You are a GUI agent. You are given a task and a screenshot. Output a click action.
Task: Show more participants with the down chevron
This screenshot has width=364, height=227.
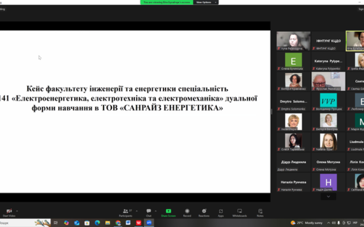pyautogui.click(x=328, y=197)
